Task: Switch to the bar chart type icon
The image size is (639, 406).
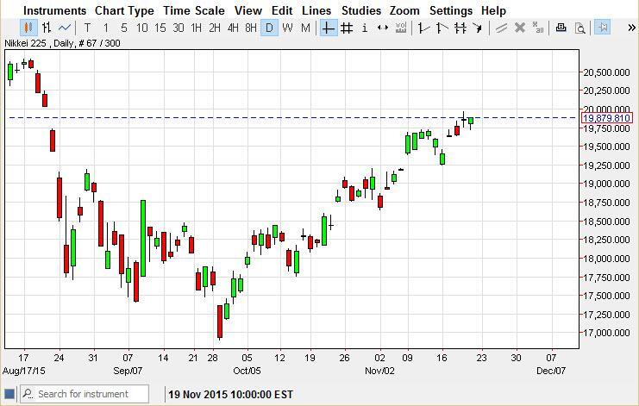Action: pyautogui.click(x=47, y=28)
